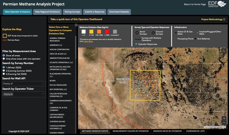229x135 pixels.
Task: Choose survey number 3 (Coming Fall 2020)
Action: [x=3, y=74]
